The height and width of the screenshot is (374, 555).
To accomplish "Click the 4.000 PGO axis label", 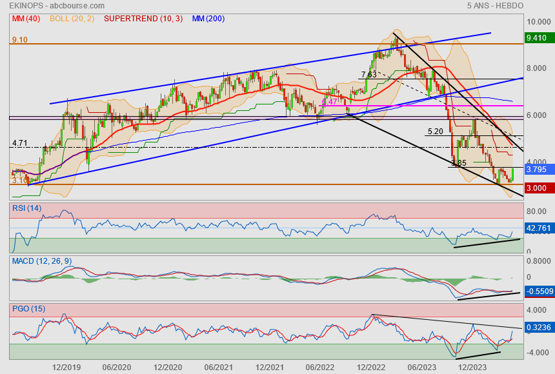I will click(x=536, y=310).
